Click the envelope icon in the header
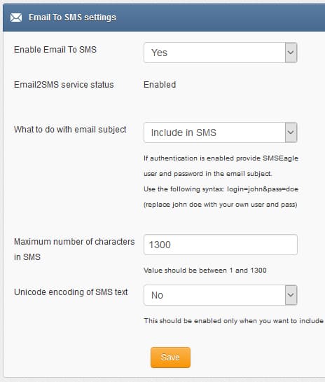 16,18
